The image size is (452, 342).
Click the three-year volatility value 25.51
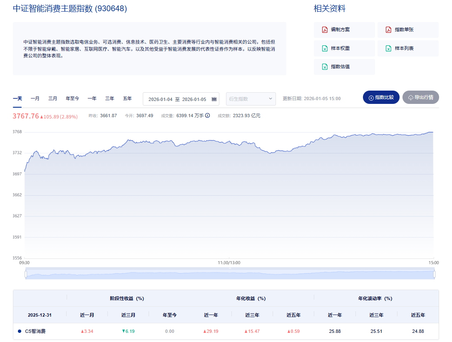tap(376, 331)
